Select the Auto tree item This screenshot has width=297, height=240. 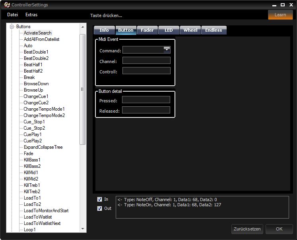[28, 46]
